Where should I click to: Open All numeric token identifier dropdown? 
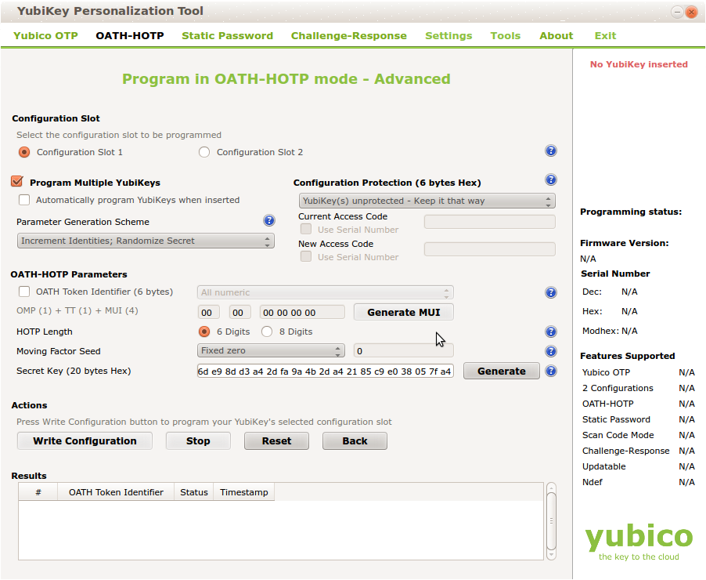coord(325,292)
